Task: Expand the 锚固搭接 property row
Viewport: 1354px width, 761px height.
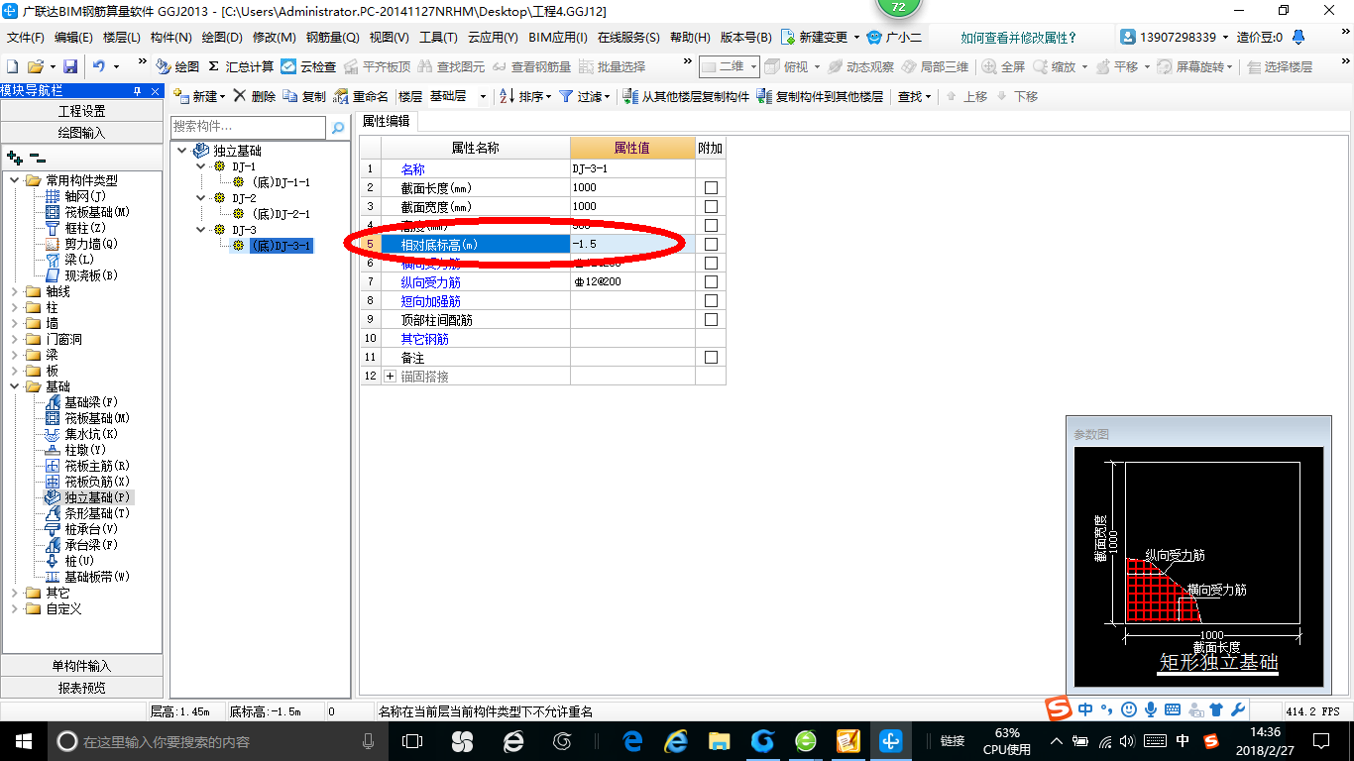Action: [390, 377]
